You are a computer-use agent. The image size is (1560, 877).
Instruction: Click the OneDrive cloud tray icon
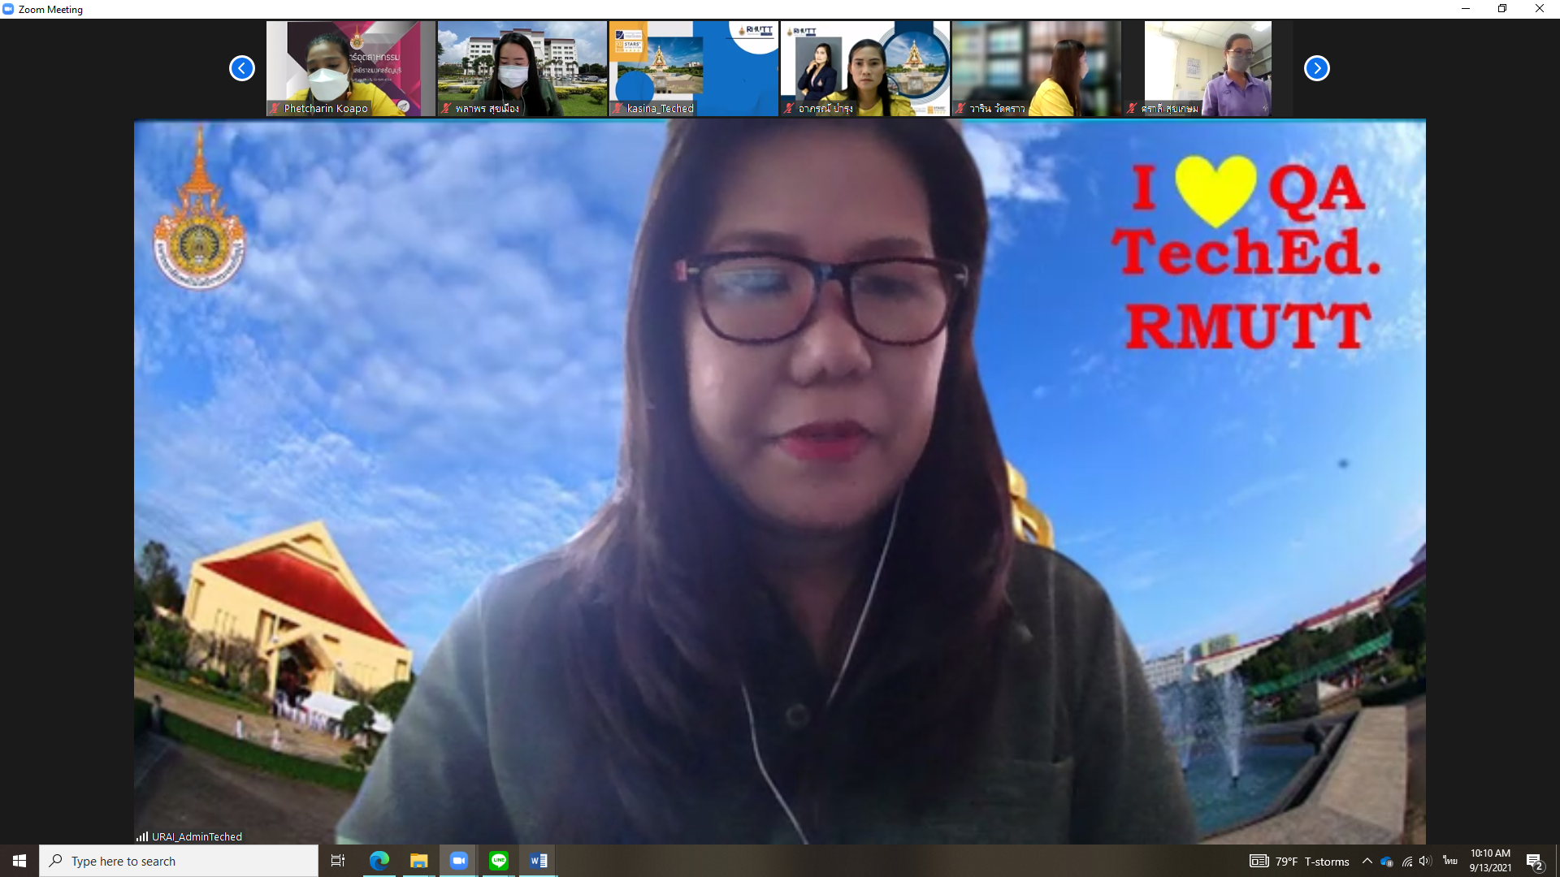pos(1387,862)
